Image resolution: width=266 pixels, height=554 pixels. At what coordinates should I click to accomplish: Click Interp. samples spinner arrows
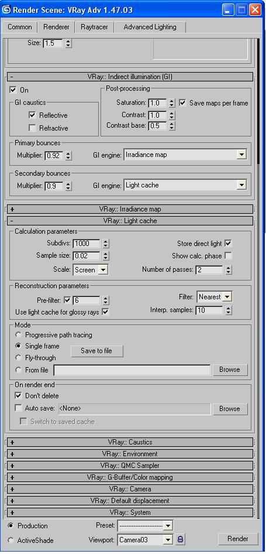click(x=228, y=310)
